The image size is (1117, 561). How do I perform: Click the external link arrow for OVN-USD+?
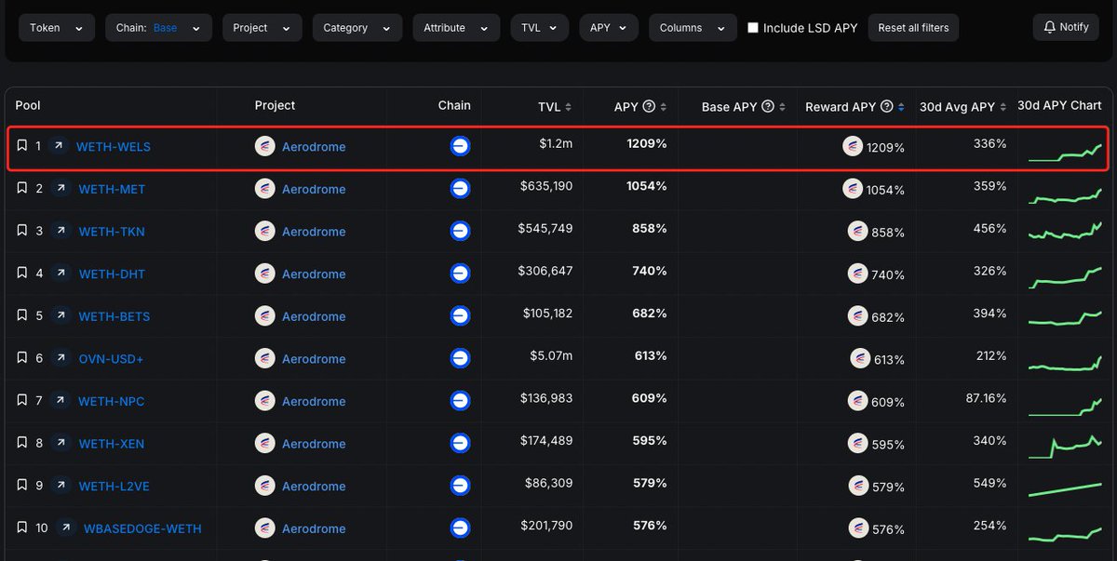click(61, 358)
